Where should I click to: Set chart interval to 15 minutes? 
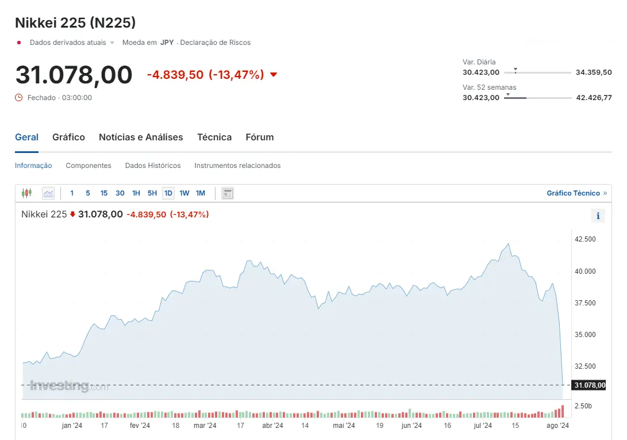104,193
